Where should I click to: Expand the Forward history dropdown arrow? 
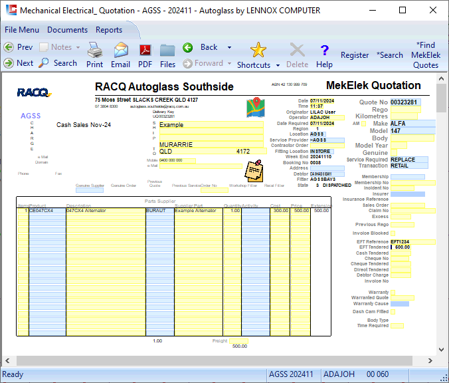click(229, 63)
